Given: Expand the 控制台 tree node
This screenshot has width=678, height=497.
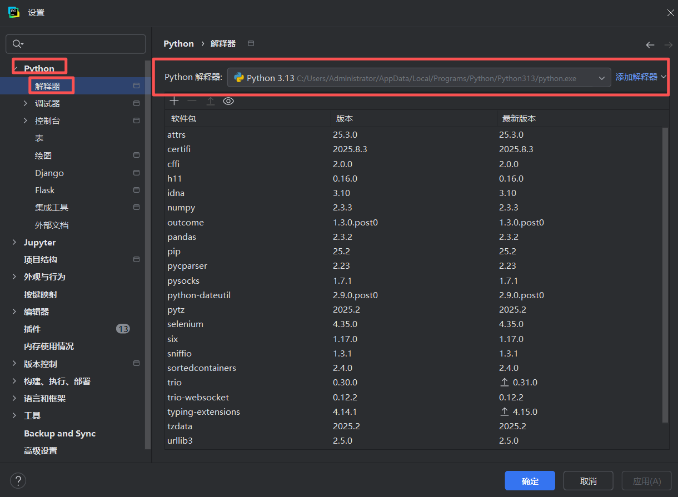Looking at the screenshot, I should pos(26,121).
